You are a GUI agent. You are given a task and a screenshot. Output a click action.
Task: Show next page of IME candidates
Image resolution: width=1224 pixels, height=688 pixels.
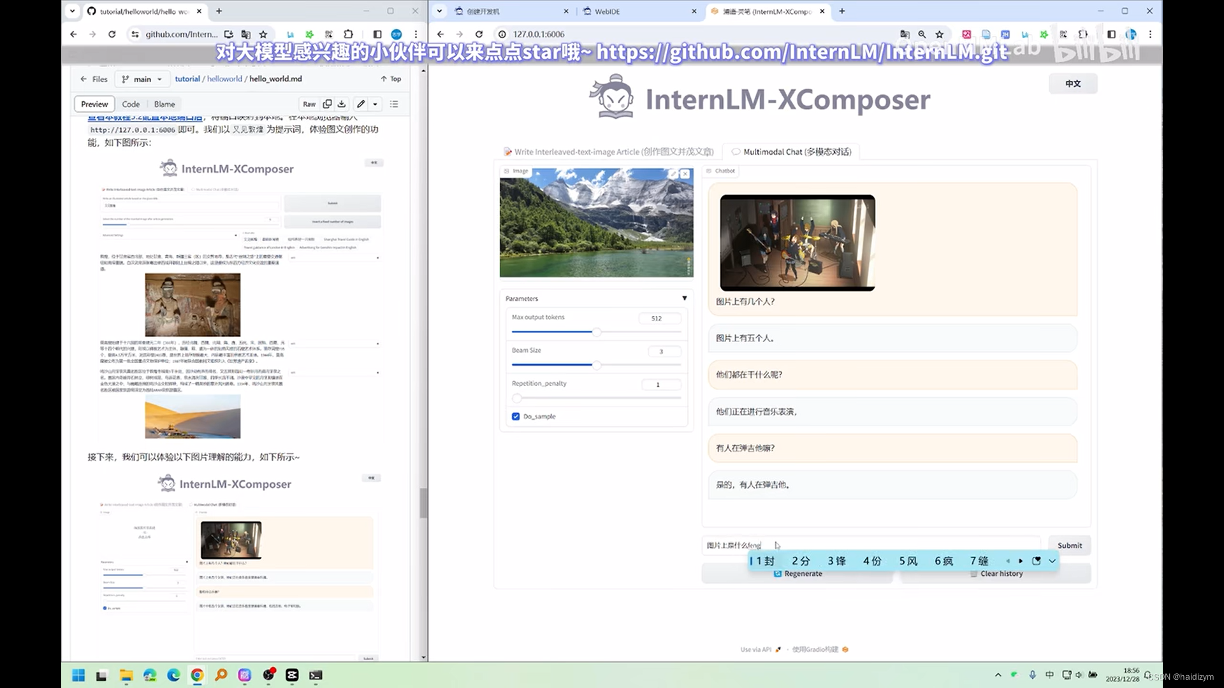[x=1021, y=561]
